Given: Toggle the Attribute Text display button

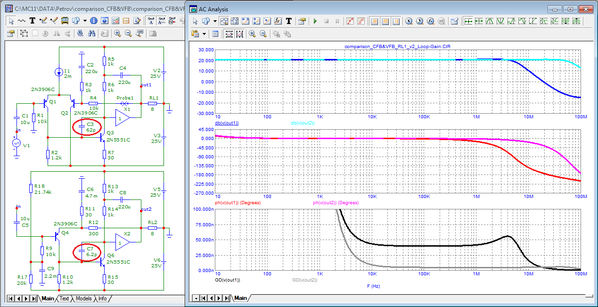Looking at the screenshot, I should click(151, 21).
